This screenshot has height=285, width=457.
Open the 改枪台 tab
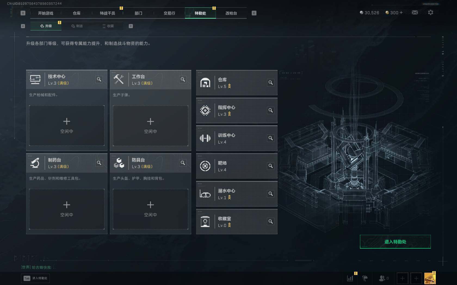click(x=231, y=13)
